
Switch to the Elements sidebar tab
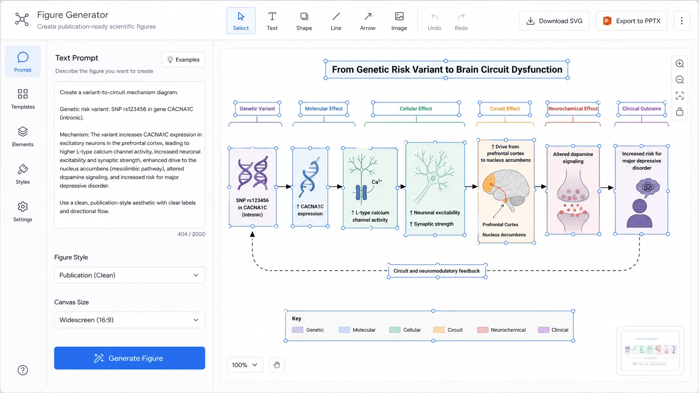click(x=23, y=137)
